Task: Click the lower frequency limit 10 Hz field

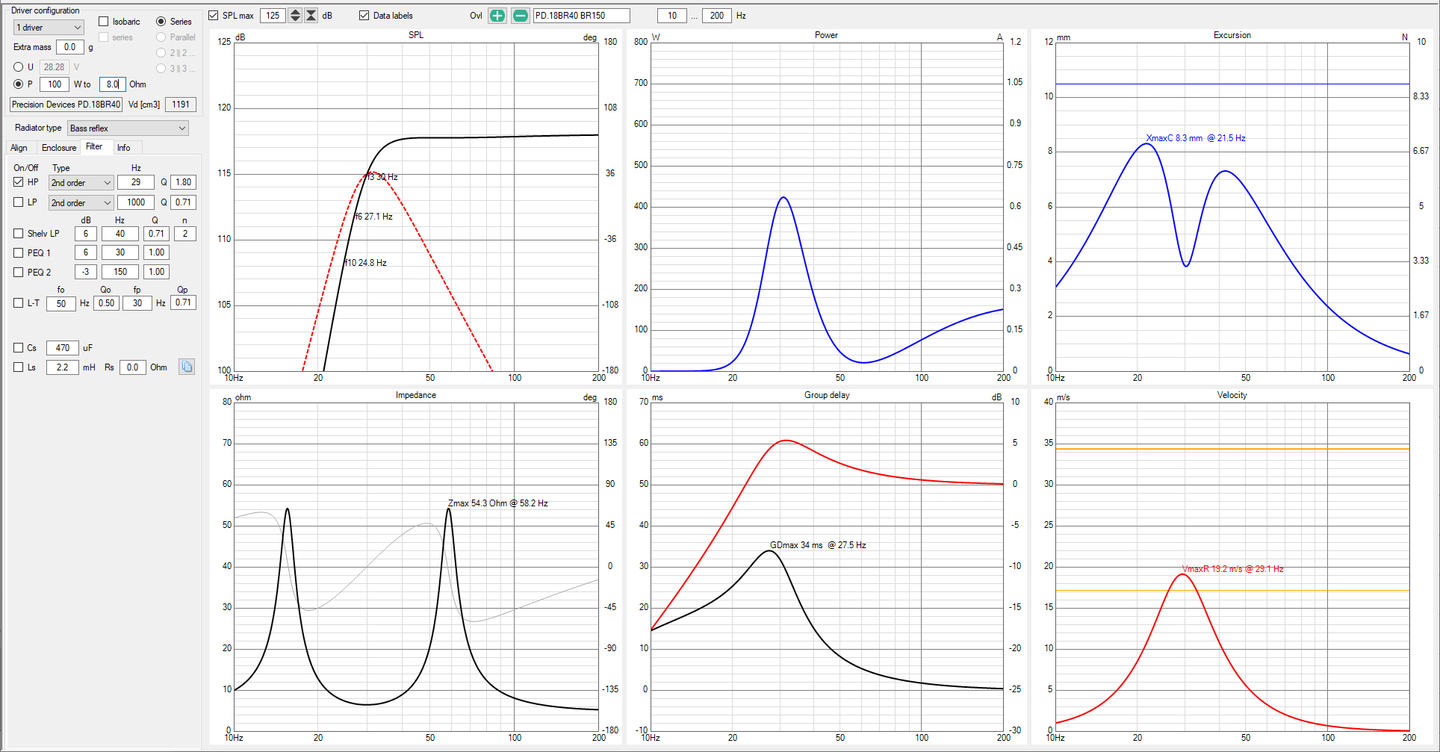Action: (672, 16)
